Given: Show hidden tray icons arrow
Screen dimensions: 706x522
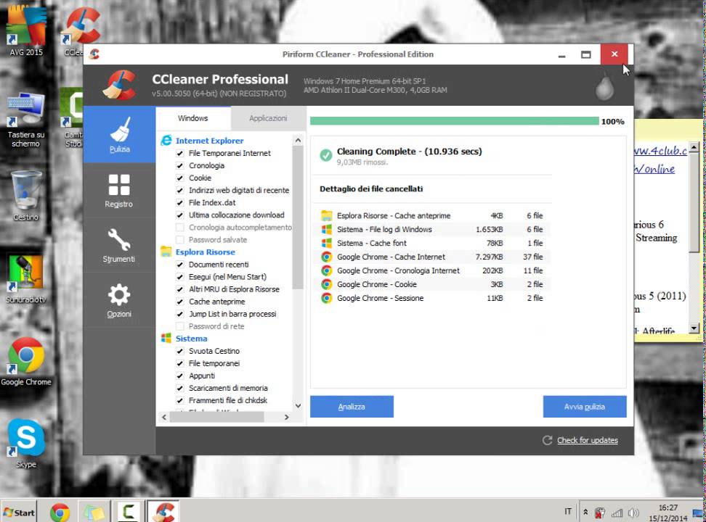Looking at the screenshot, I should click(x=585, y=512).
